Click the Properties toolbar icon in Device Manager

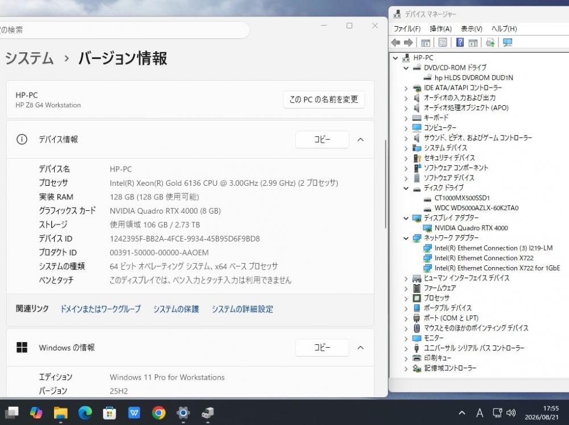pyautogui.click(x=443, y=43)
